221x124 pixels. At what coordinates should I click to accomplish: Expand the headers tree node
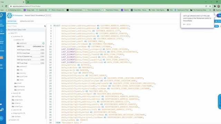tap(9, 120)
